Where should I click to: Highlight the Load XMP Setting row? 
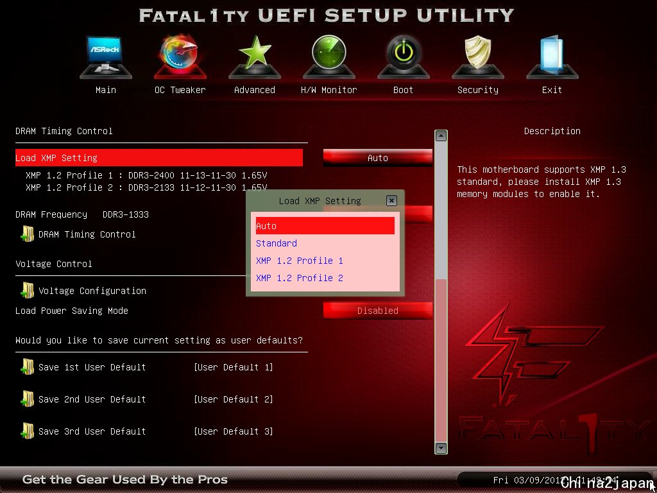click(159, 158)
